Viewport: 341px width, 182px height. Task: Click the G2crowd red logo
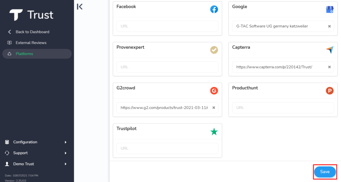[x=214, y=91]
